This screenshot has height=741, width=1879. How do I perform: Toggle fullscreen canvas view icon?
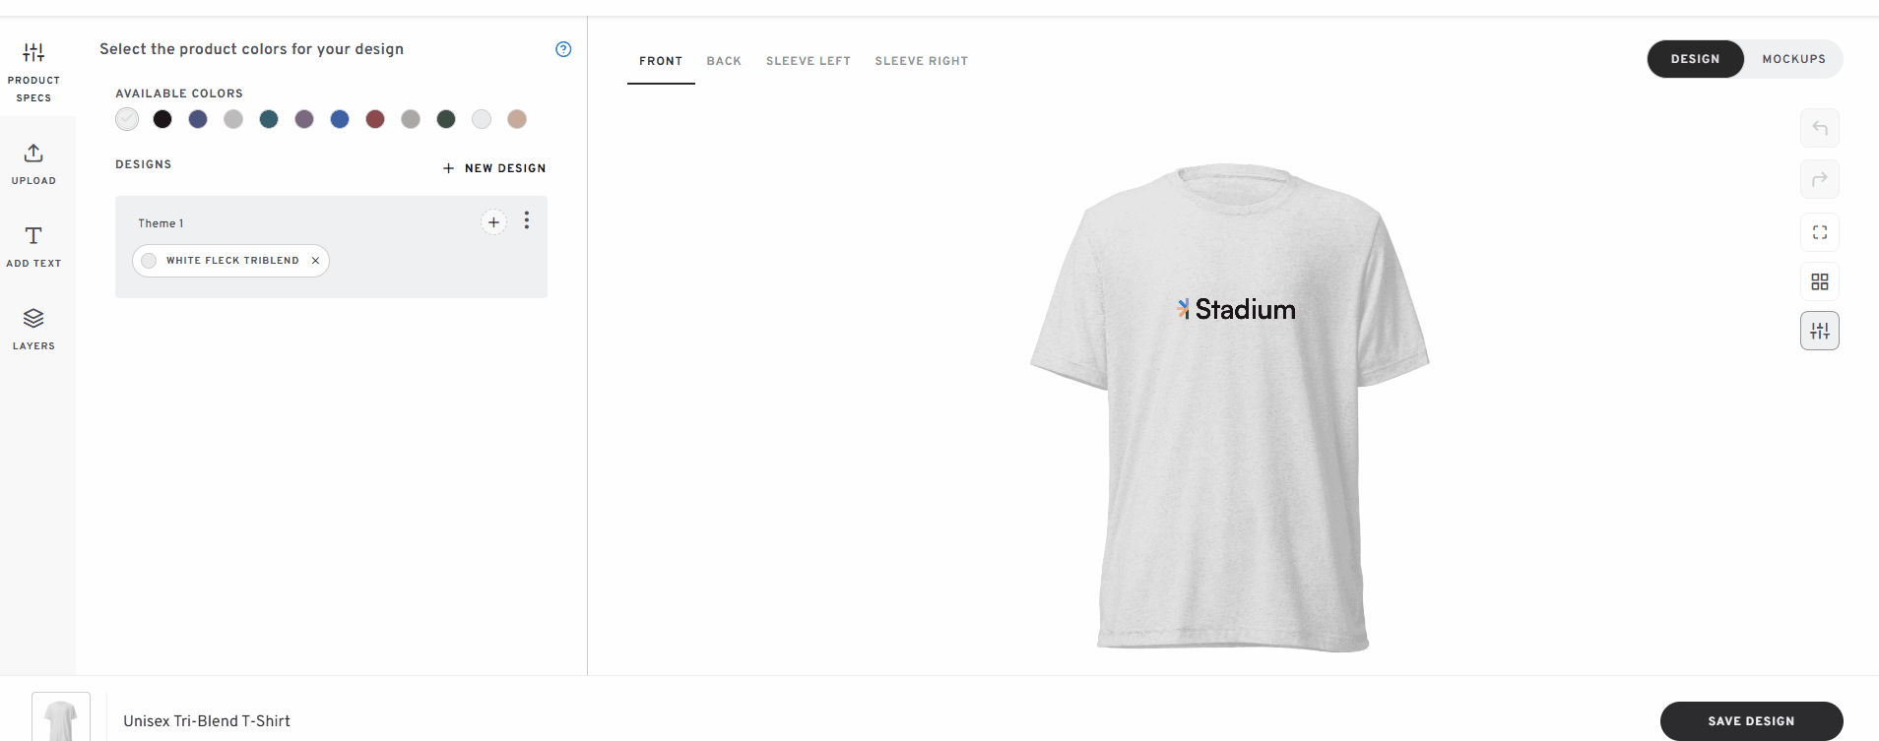tap(1820, 232)
